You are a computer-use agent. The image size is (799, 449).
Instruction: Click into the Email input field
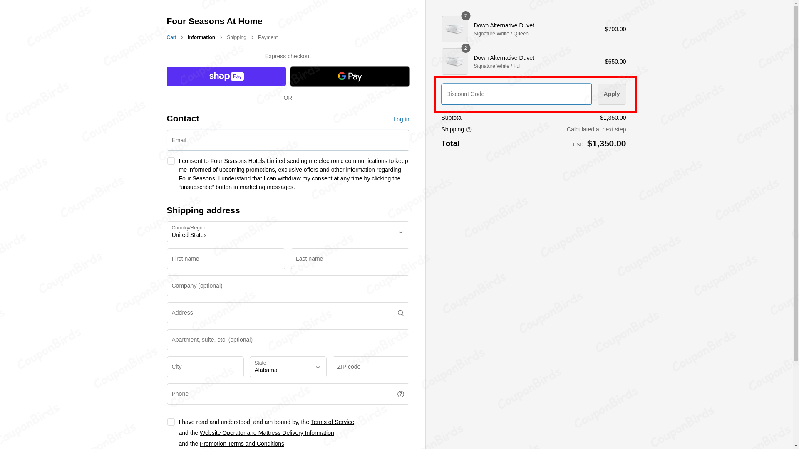click(288, 141)
